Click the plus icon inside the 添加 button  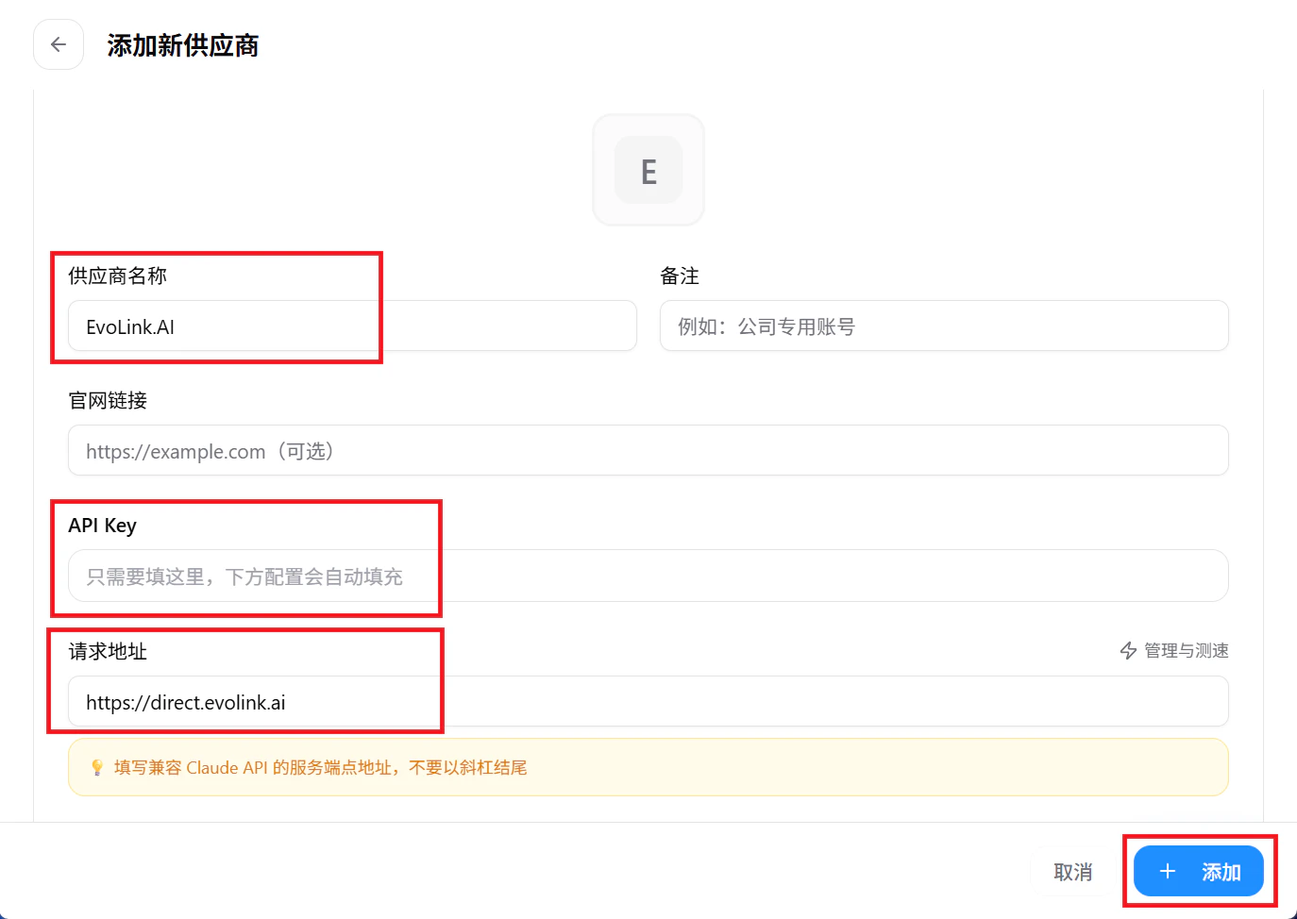point(1168,871)
